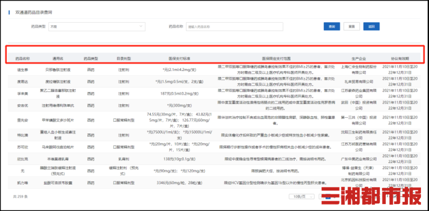Click the 药品类型 column header in the table
The image size is (429, 211).
pos(91,59)
